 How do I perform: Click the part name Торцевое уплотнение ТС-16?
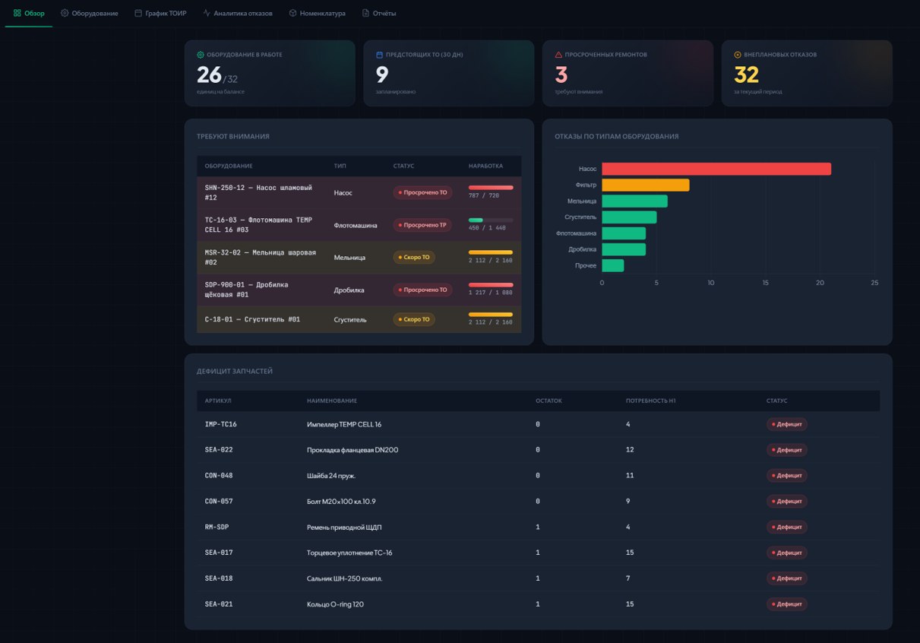click(x=349, y=553)
